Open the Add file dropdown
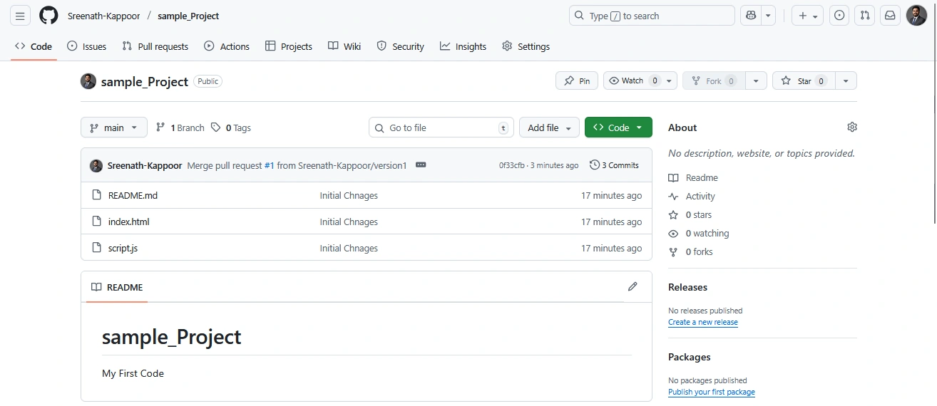Screen dimensions: 937x406 (549, 127)
